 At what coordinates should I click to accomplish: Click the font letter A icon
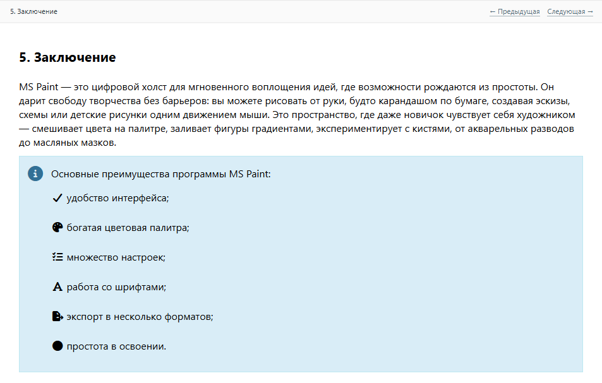57,287
